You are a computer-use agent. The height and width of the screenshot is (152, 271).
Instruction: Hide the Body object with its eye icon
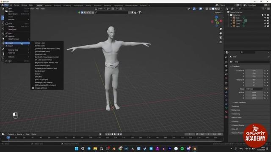click(x=265, y=18)
